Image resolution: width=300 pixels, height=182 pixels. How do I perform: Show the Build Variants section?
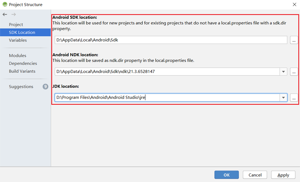[22, 71]
